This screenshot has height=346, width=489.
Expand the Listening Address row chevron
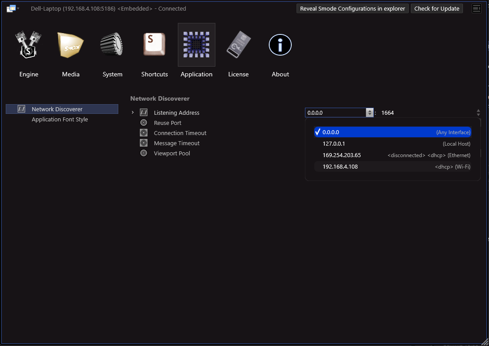[x=132, y=113]
